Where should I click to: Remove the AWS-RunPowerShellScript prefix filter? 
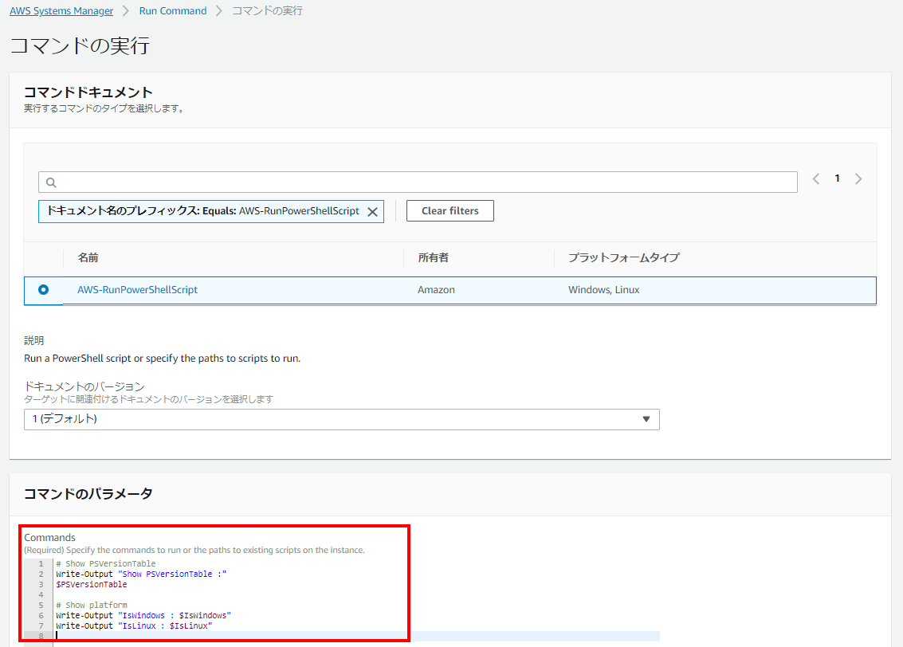tap(371, 210)
